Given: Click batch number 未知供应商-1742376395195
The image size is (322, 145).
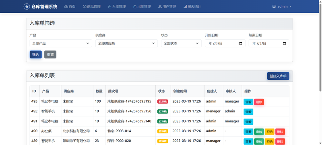Looking at the screenshot, I should click(129, 101).
